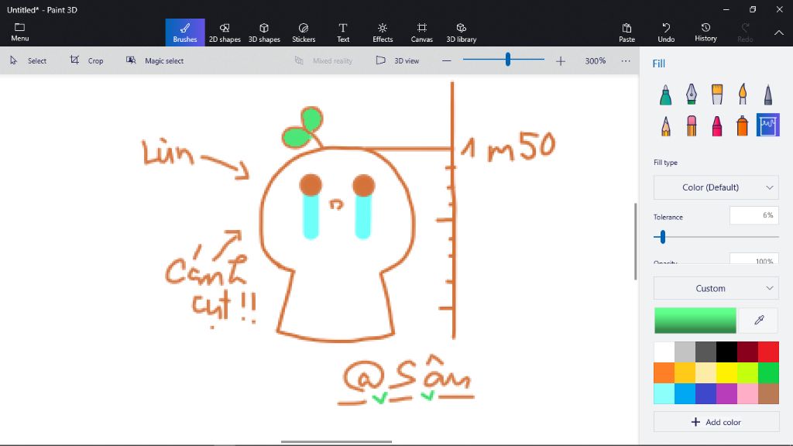Click the Tolerance slider handle
This screenshot has height=446, width=793.
663,237
